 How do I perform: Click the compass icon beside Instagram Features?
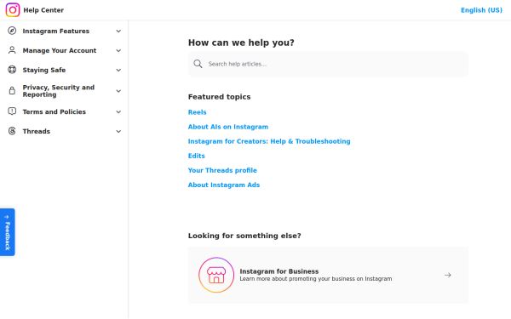point(12,31)
